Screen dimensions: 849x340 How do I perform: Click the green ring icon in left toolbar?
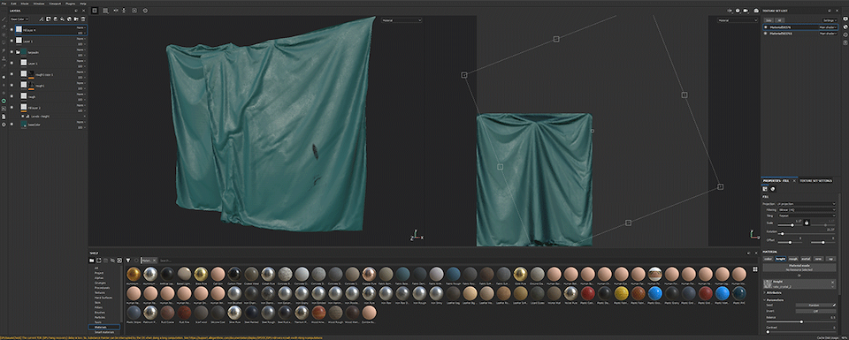tap(4, 101)
